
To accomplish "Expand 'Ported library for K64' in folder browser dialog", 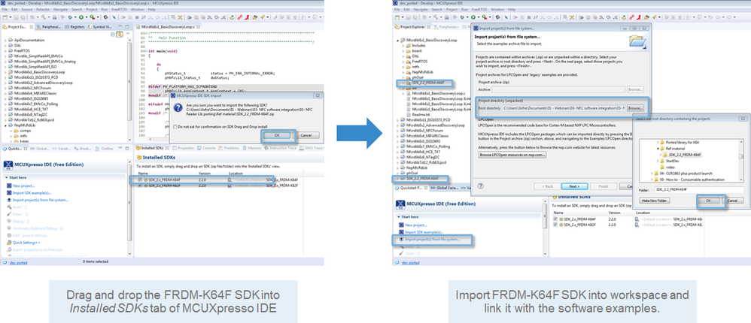I will pos(658,143).
